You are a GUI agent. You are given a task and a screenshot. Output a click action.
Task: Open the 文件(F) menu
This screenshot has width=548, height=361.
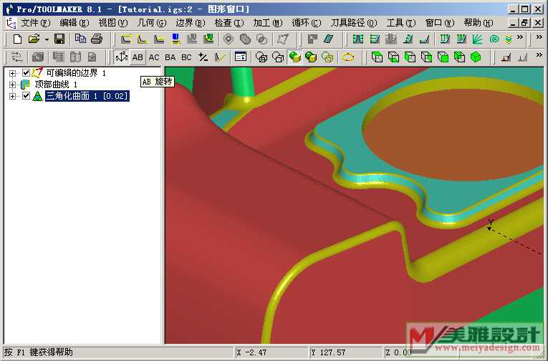(36, 23)
